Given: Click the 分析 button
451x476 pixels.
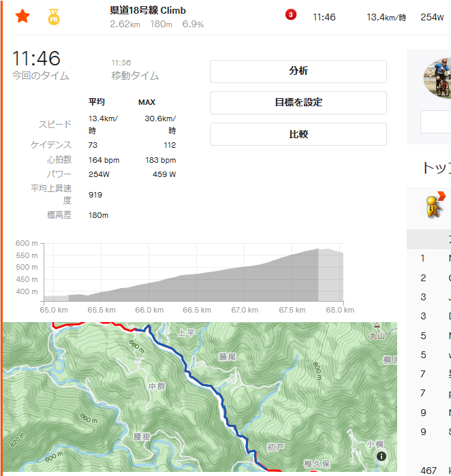Looking at the screenshot, I should coord(298,72).
